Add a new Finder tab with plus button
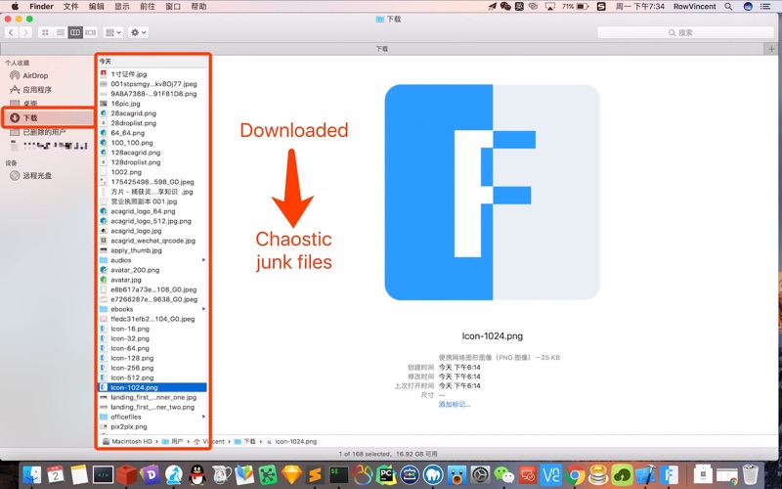Viewport: 782px width, 489px height. click(771, 49)
